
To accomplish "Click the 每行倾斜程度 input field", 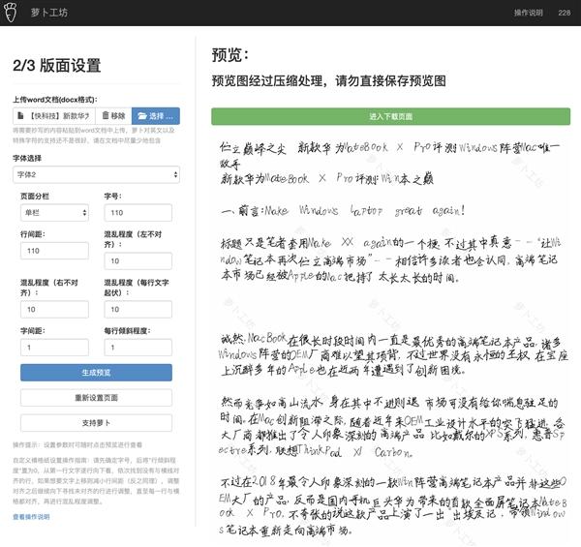I will tap(138, 348).
